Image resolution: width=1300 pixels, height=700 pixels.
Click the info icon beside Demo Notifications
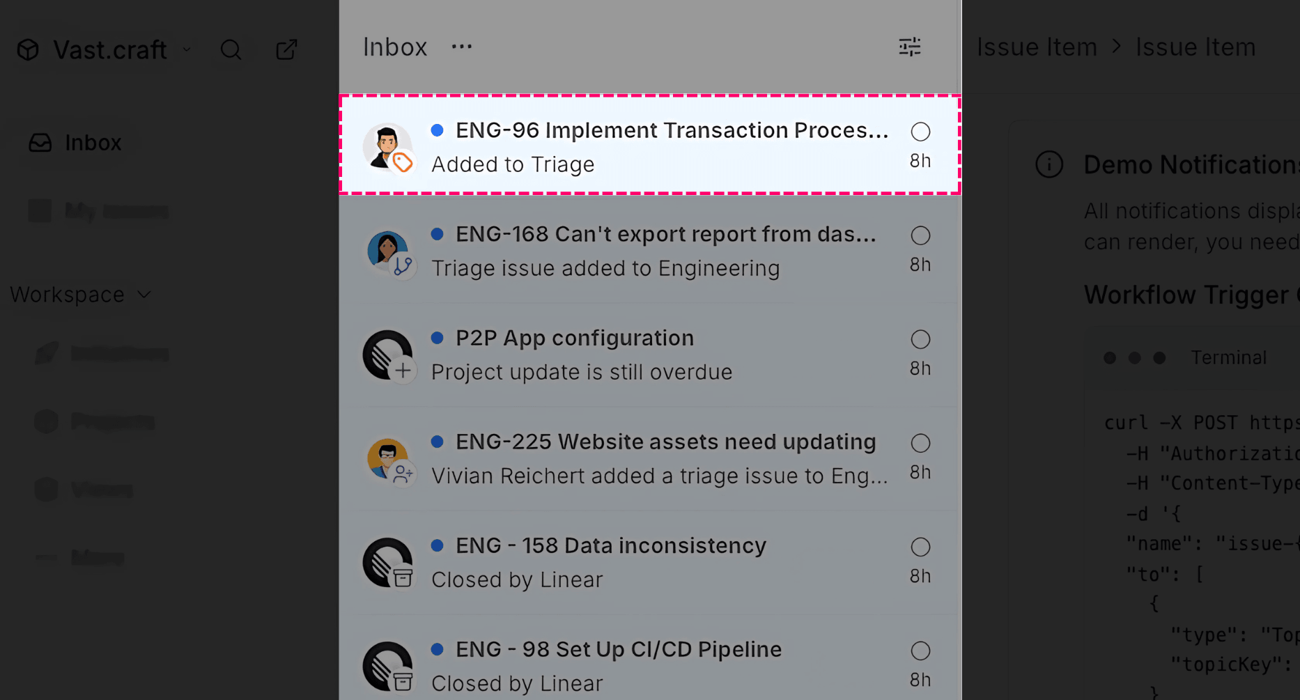(1049, 164)
